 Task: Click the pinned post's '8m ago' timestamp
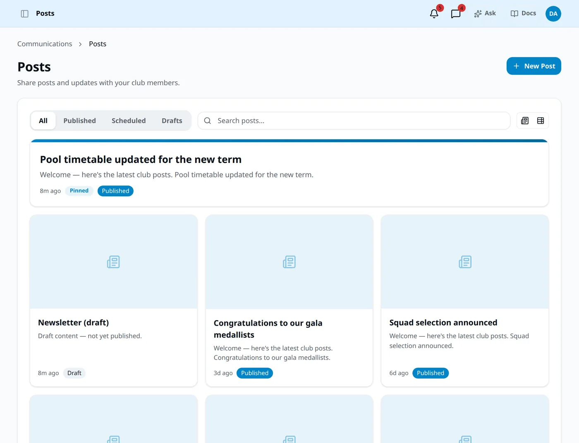tap(50, 191)
